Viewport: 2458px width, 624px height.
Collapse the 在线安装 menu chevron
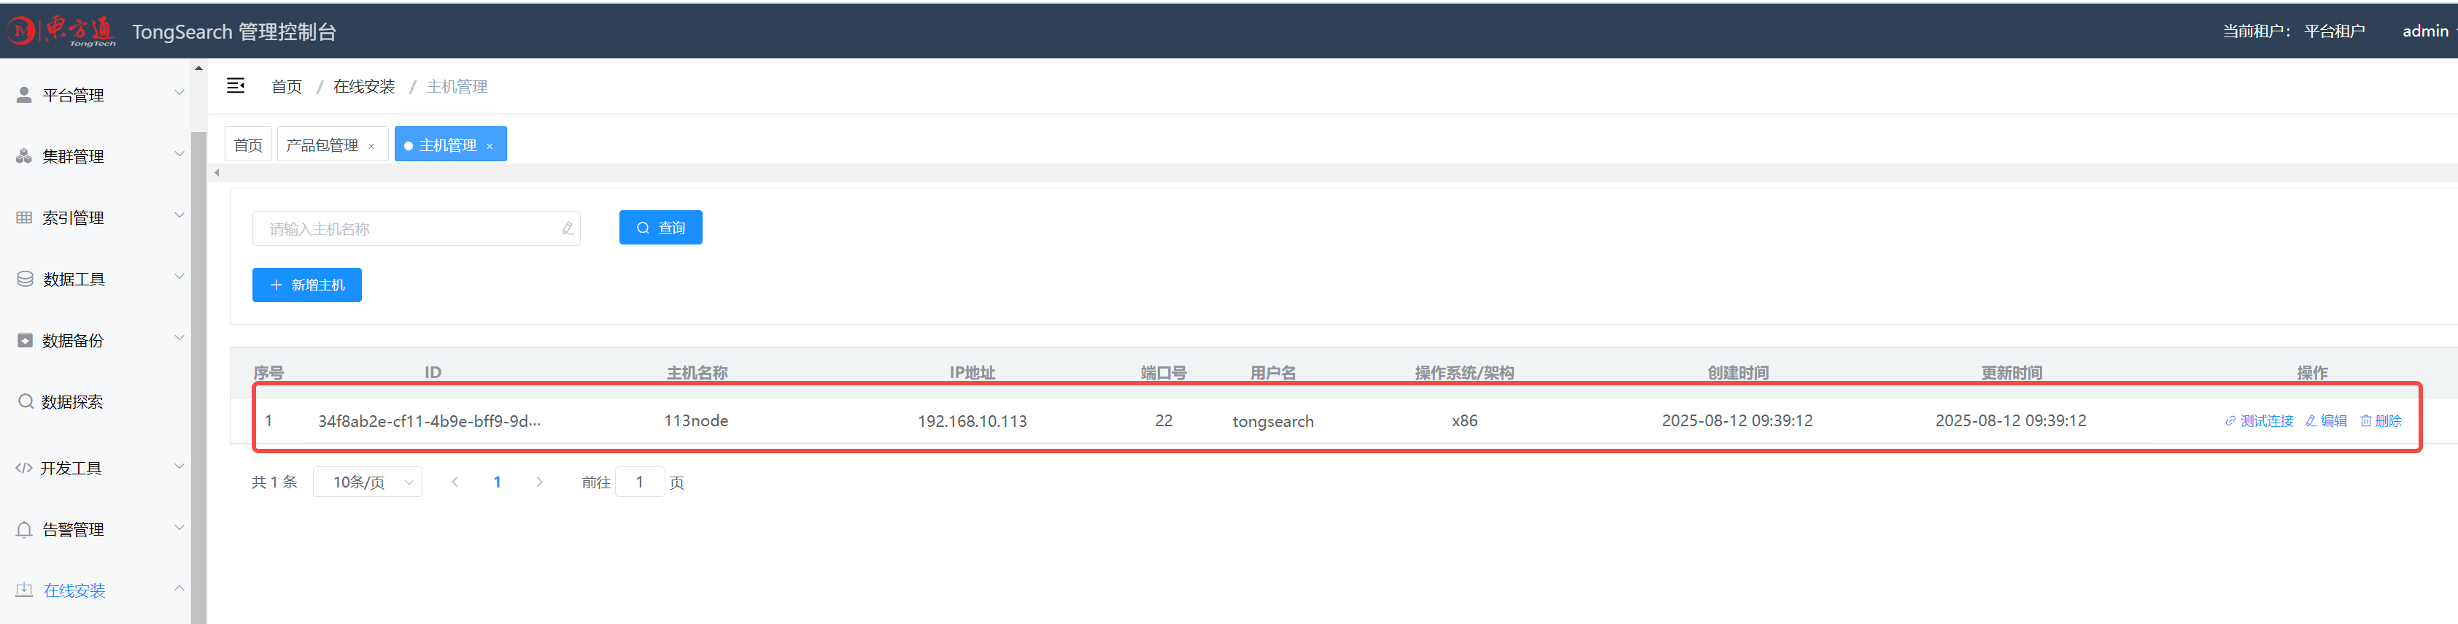click(179, 588)
